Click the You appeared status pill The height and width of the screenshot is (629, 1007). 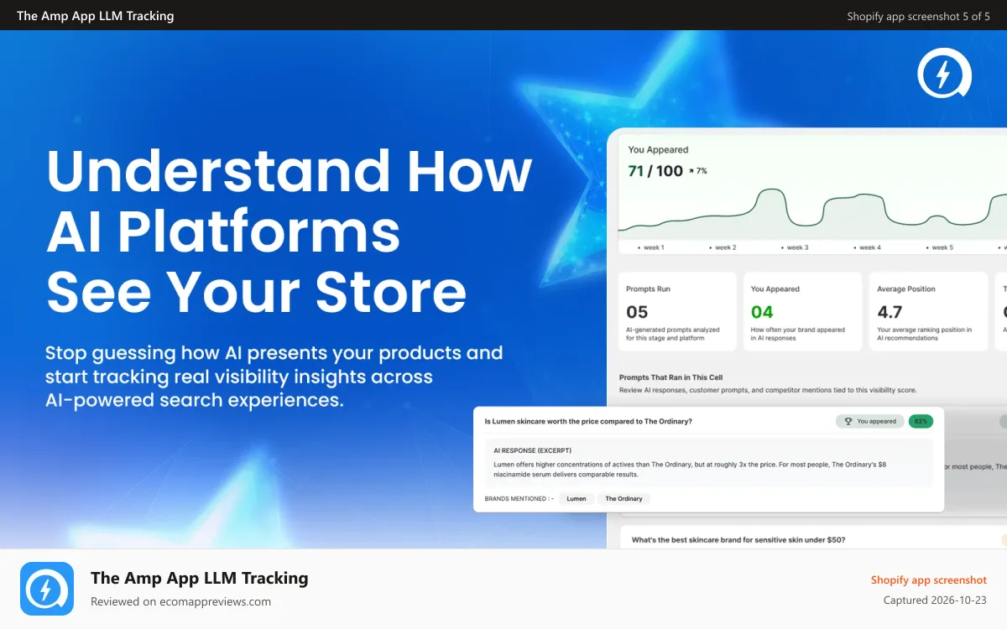point(869,421)
